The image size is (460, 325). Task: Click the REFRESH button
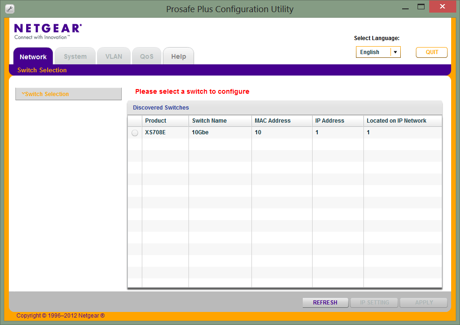coord(325,303)
